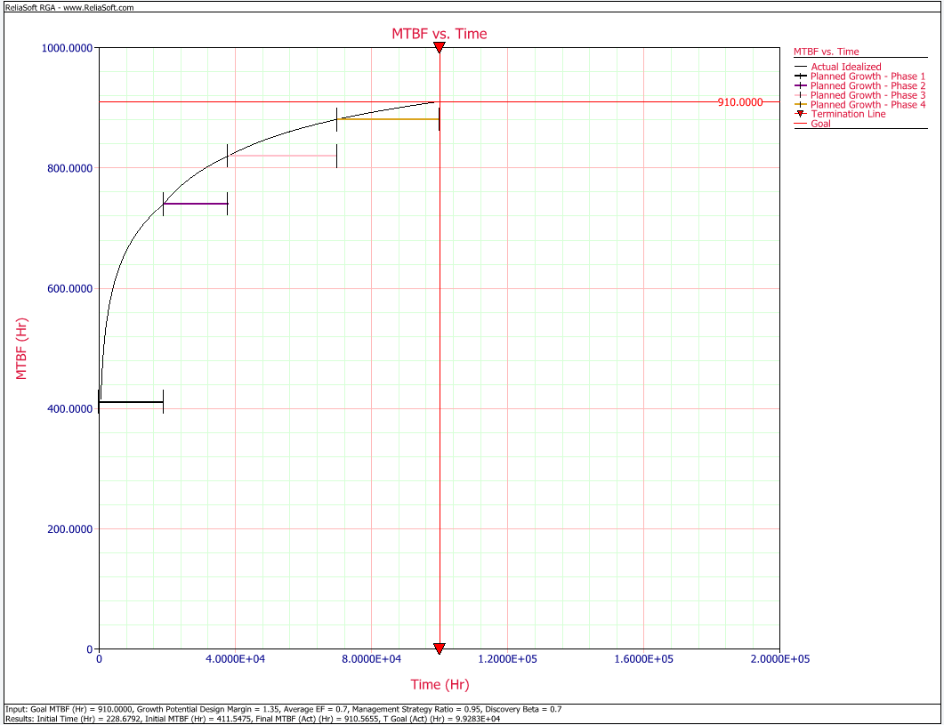944x725 pixels.
Task: Click the 2.0000E+05 x-axis tick label
Action: 779,659
